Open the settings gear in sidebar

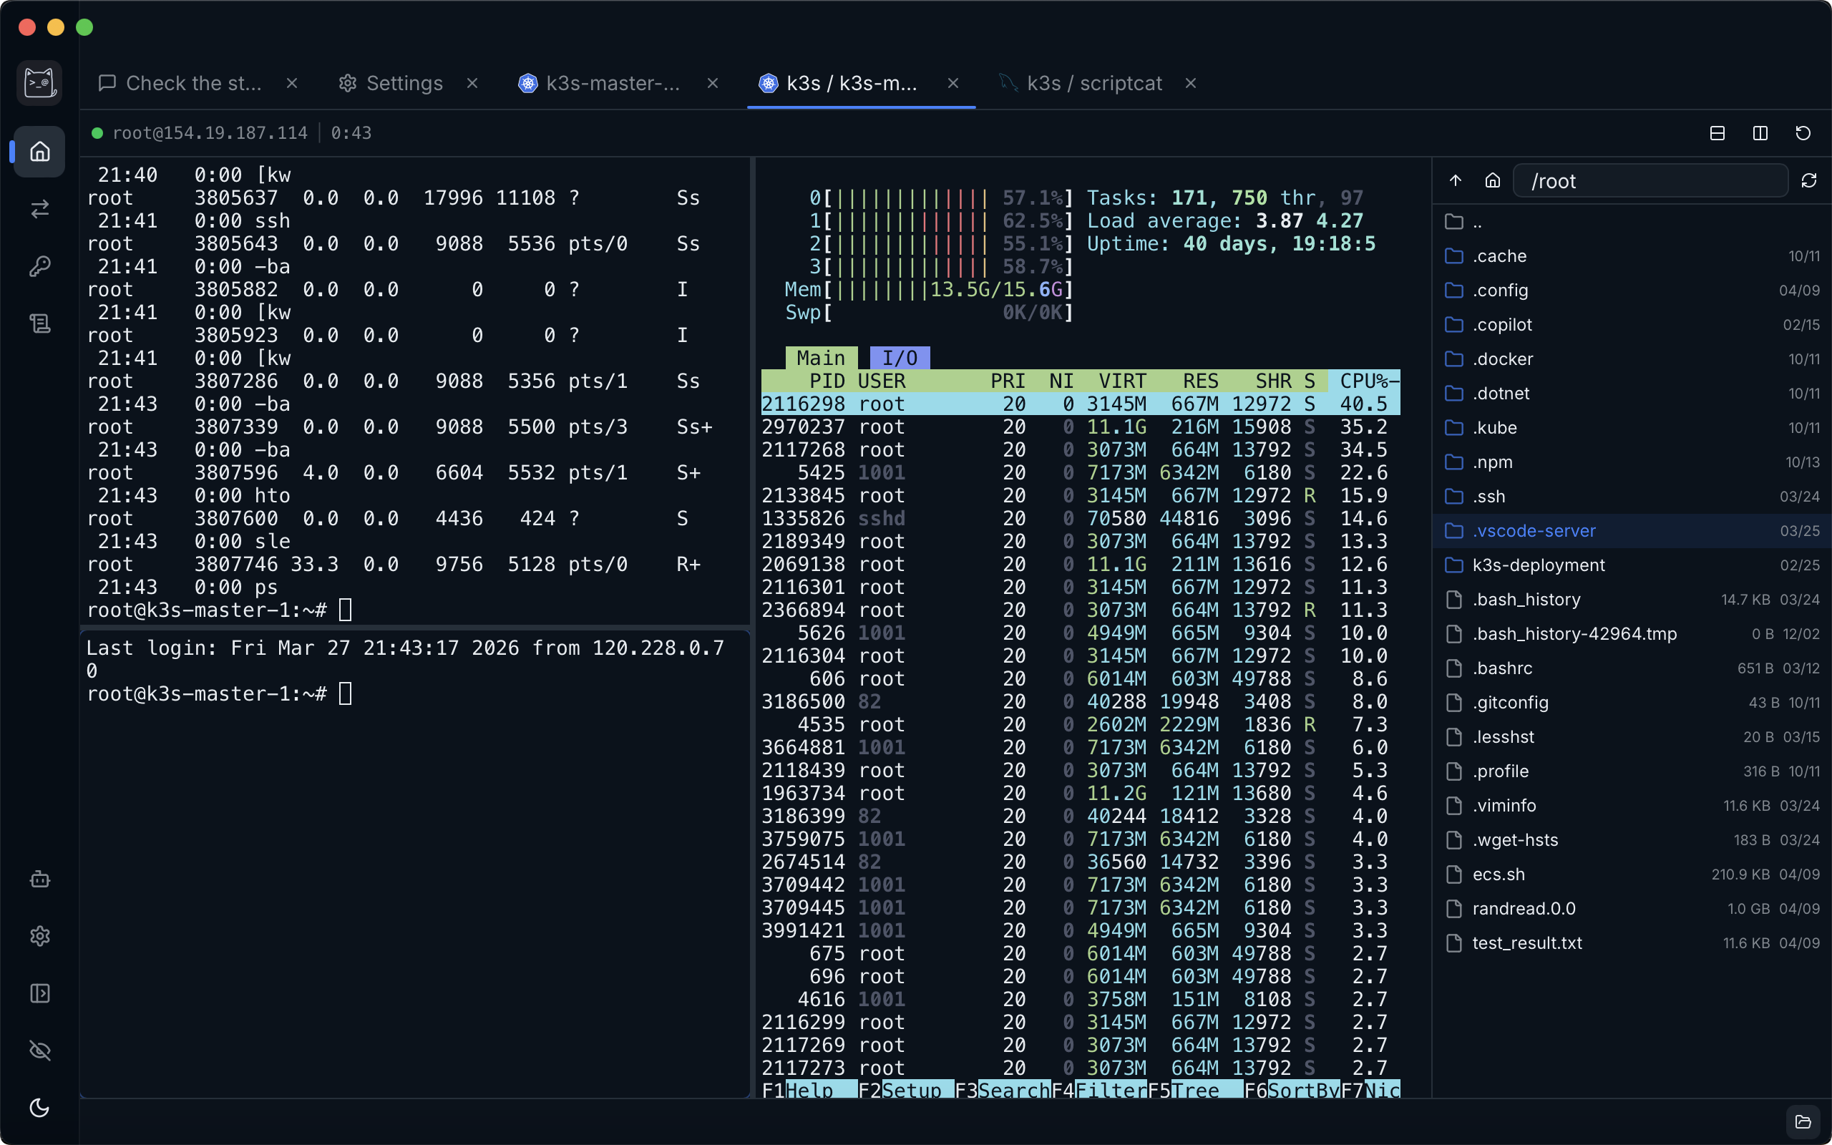[x=39, y=936]
